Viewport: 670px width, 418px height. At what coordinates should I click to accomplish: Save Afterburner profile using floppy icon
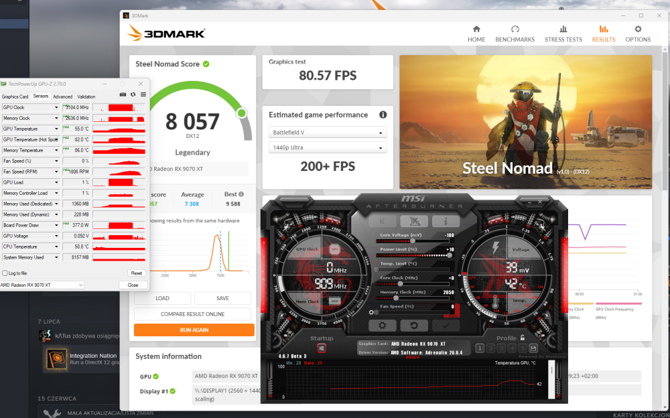coord(533,348)
